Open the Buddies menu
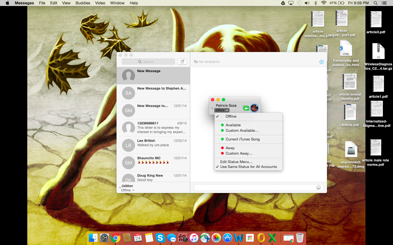393x245 pixels. point(83,3)
